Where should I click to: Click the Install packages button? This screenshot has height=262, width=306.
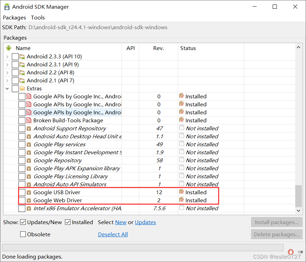pyautogui.click(x=277, y=222)
